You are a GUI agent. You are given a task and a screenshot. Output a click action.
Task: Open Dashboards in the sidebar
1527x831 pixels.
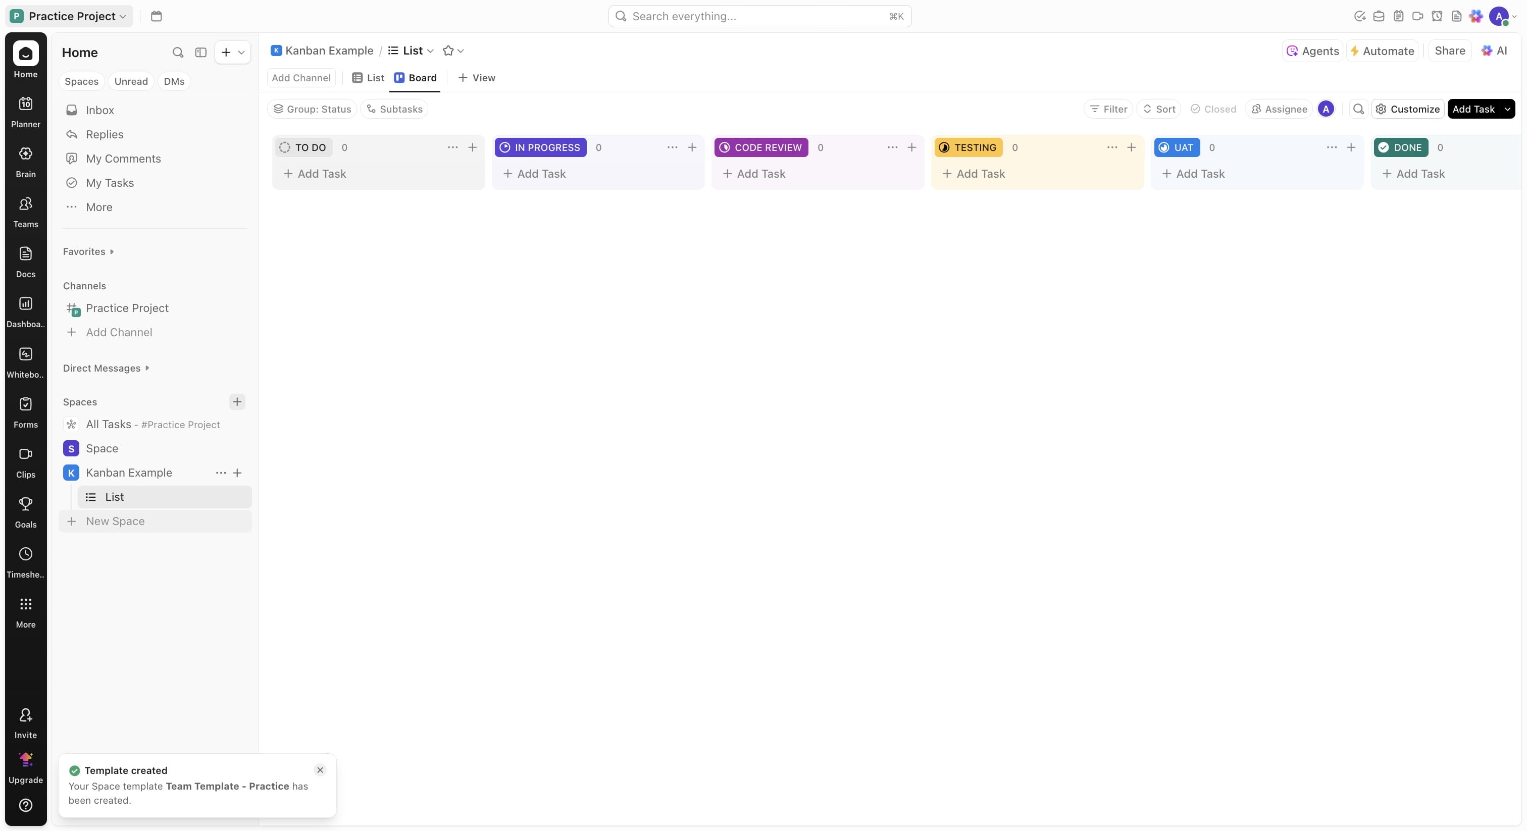pos(25,312)
